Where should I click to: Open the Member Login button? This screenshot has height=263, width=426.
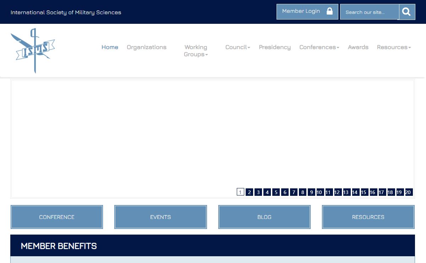pos(307,12)
